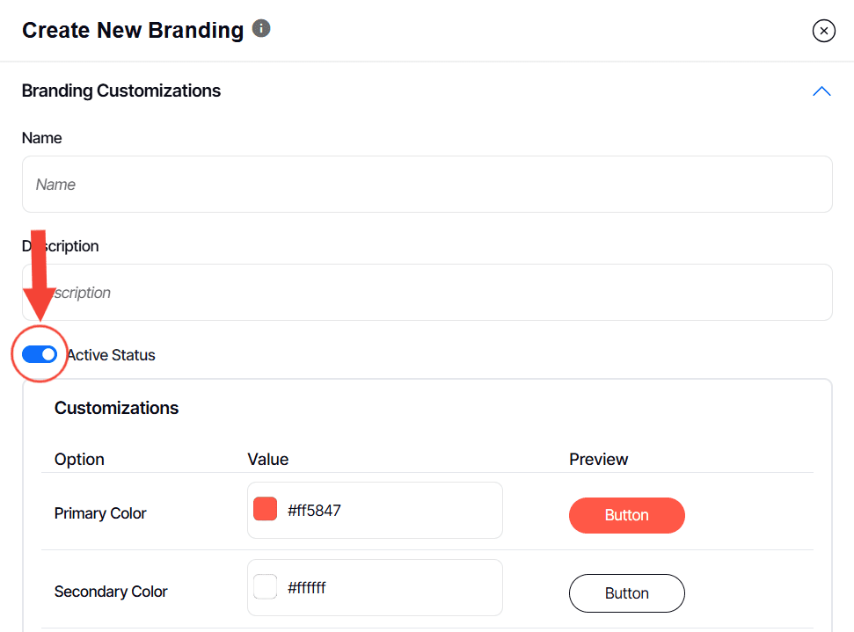Toggle the Active Status switch off
The height and width of the screenshot is (632, 854).
tap(40, 354)
